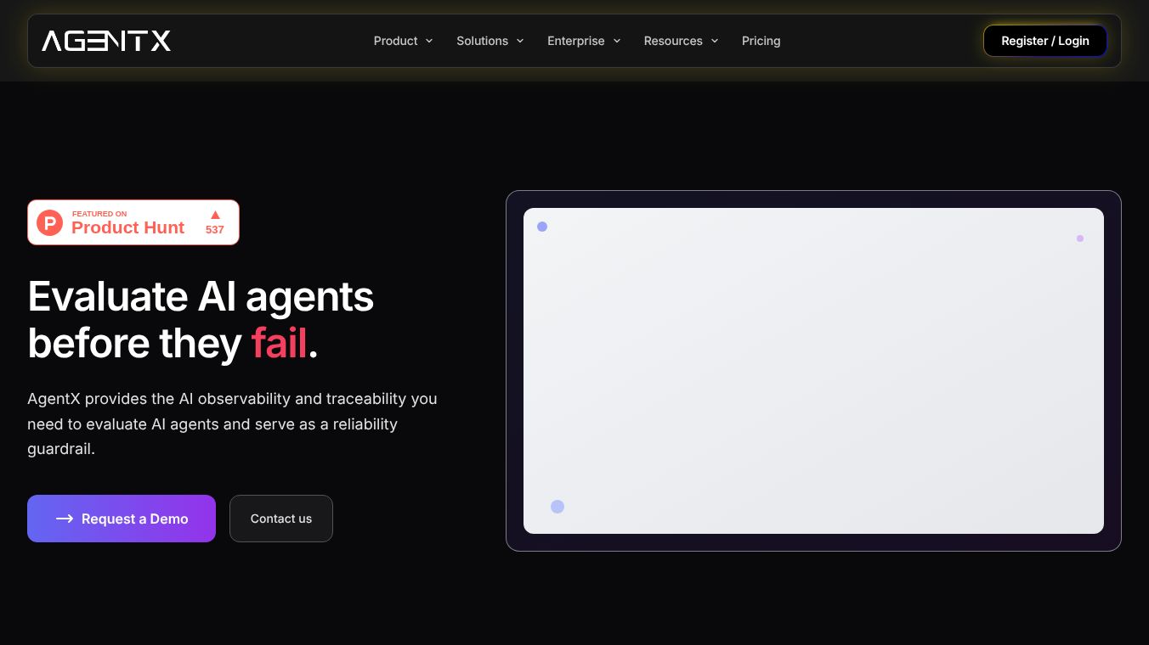Click the AgentX description paragraph
1149x645 pixels.
coord(232,423)
